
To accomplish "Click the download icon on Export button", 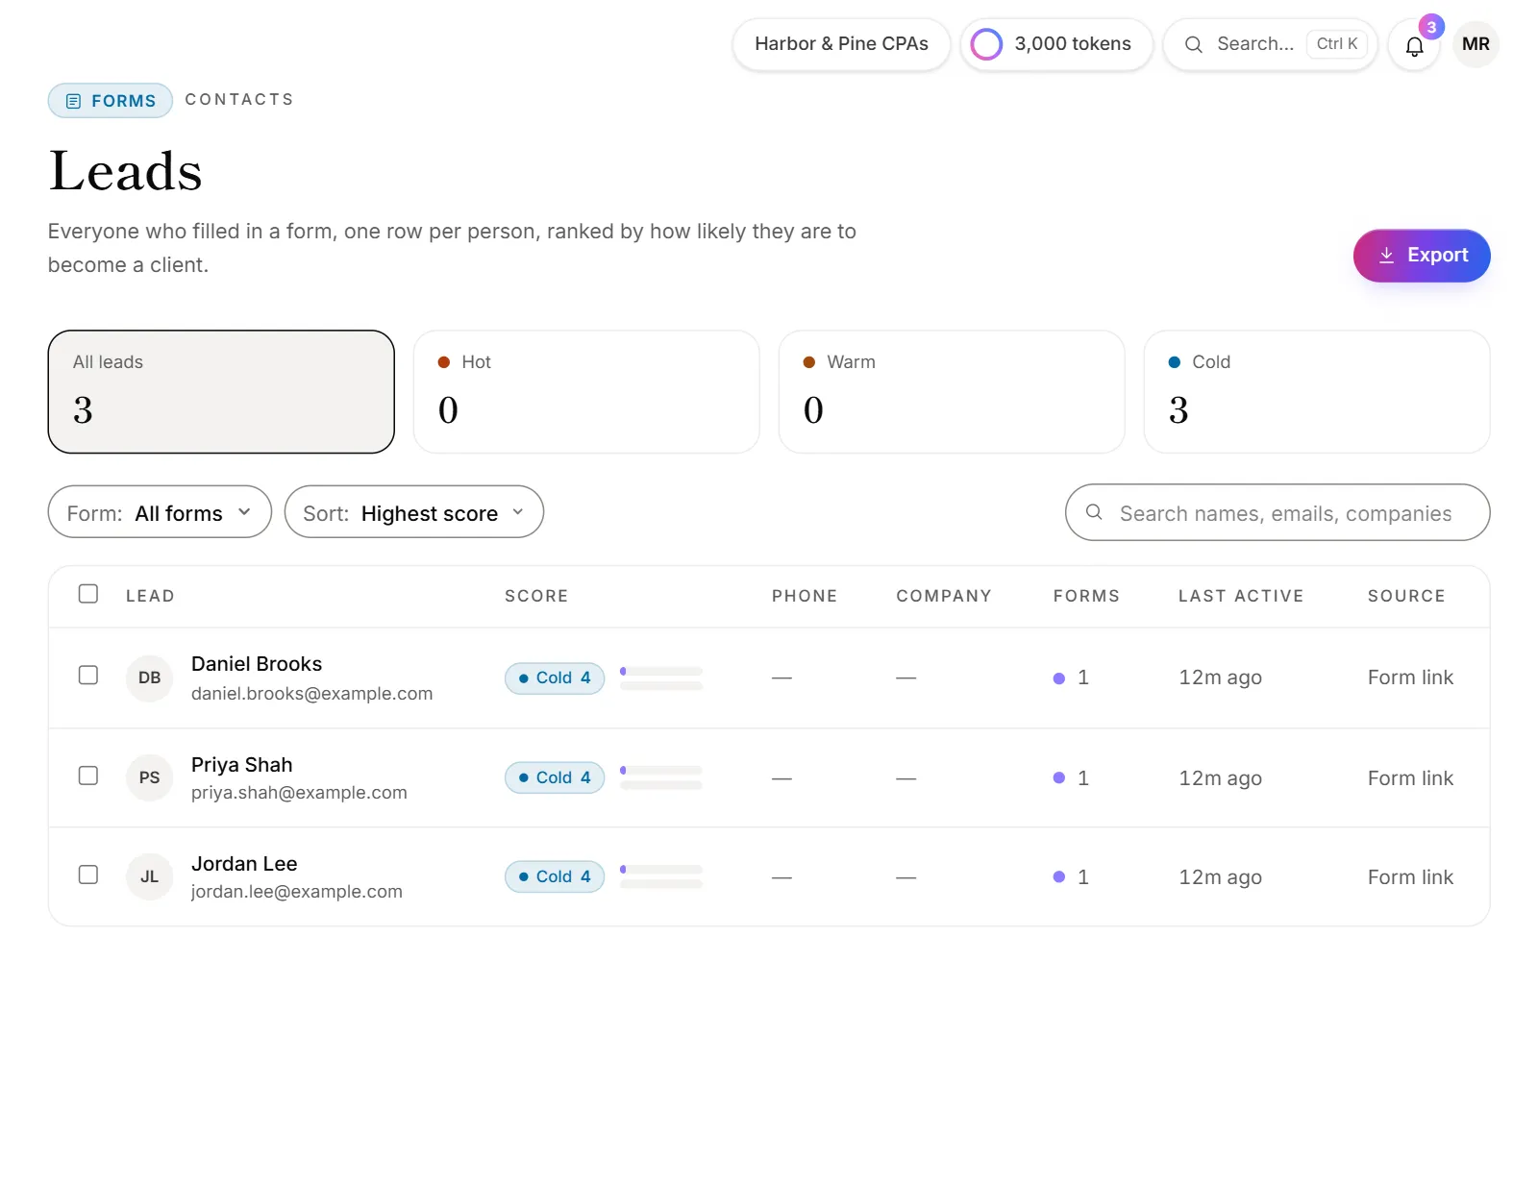I will tap(1386, 255).
